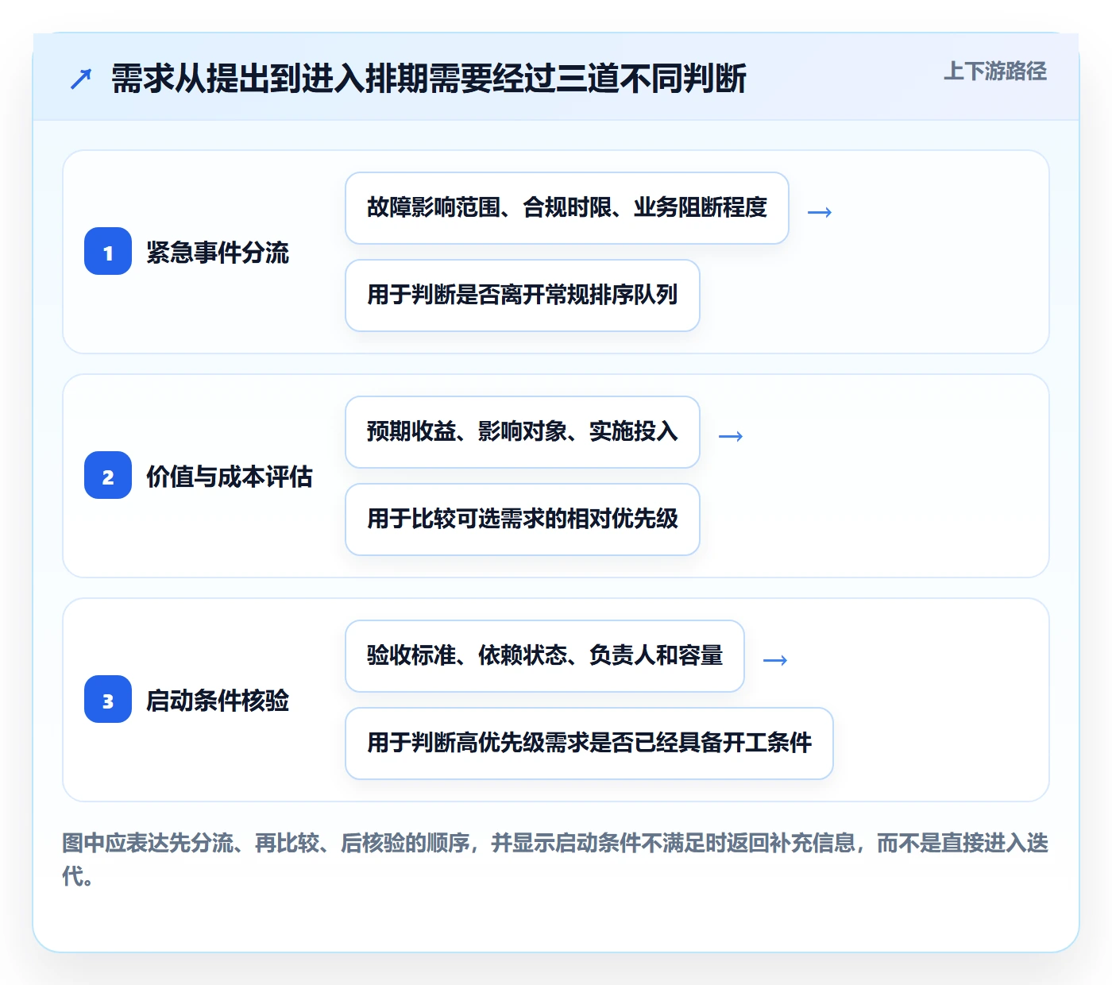Click box 用于比较可选需求的相对优先级
Image resolution: width=1112 pixels, height=985 pixels.
click(x=523, y=520)
